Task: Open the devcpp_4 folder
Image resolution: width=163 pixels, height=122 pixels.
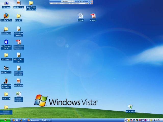Action: [x=6, y=94]
